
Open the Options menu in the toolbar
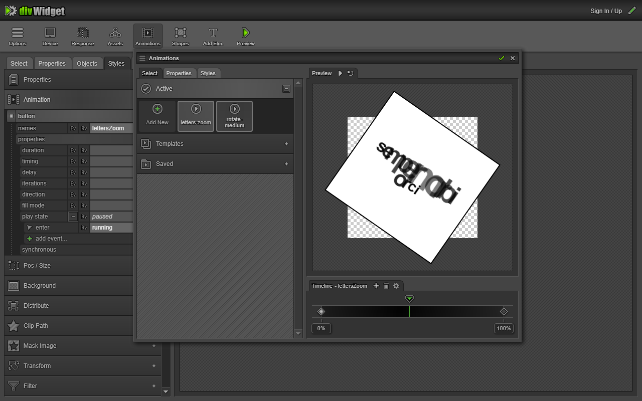(x=18, y=36)
